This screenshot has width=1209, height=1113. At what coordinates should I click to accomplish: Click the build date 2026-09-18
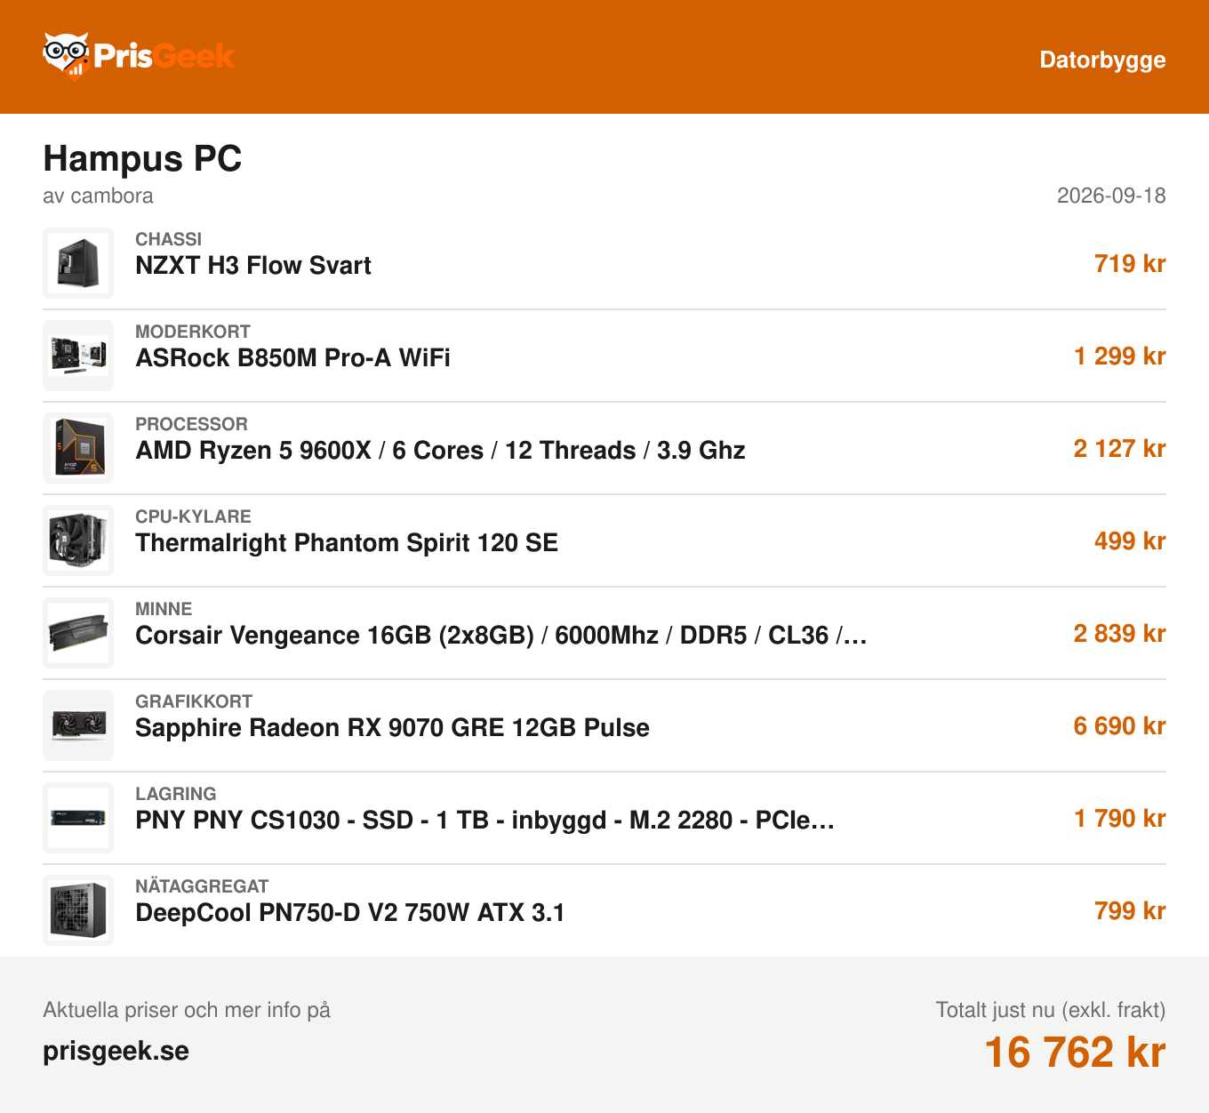coord(1111,196)
